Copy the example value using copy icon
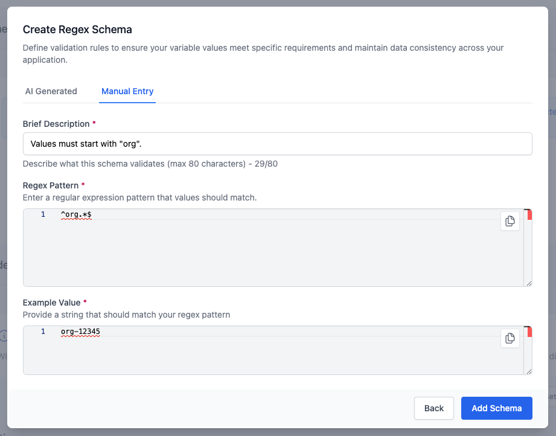Viewport: 556px width, 436px height. coord(510,338)
